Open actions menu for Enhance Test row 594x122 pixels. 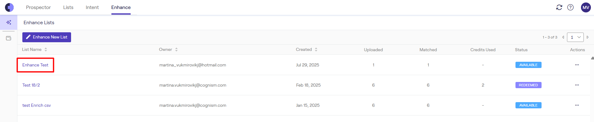pos(577,65)
